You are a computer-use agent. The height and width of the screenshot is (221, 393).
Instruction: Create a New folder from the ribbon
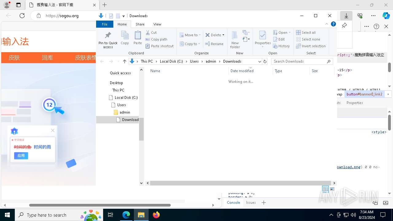[235, 40]
